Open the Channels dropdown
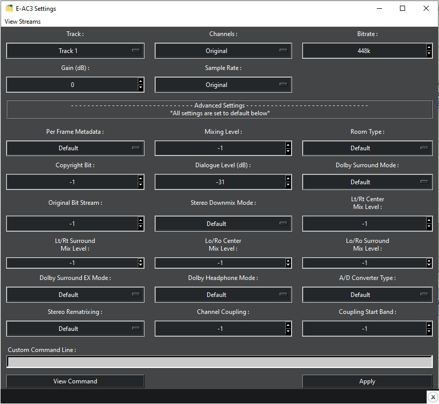Screen dimensions: 439x404 [223, 51]
